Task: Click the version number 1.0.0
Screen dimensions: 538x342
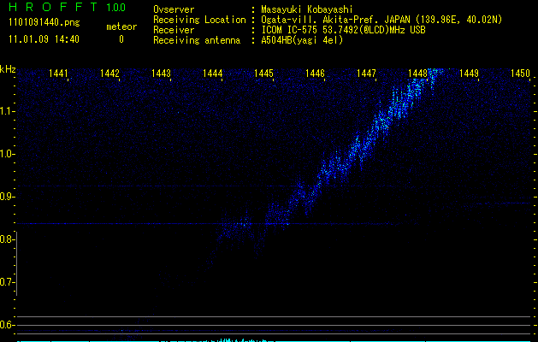Action: tap(116, 7)
